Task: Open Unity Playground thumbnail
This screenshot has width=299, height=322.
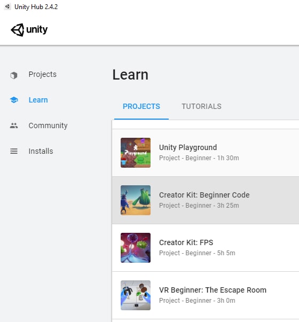Action: point(136,153)
